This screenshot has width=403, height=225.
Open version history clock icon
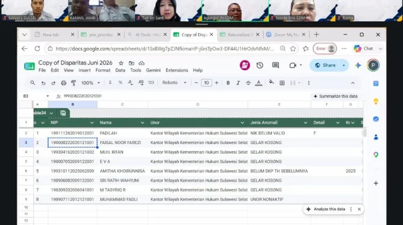pyautogui.click(x=260, y=65)
